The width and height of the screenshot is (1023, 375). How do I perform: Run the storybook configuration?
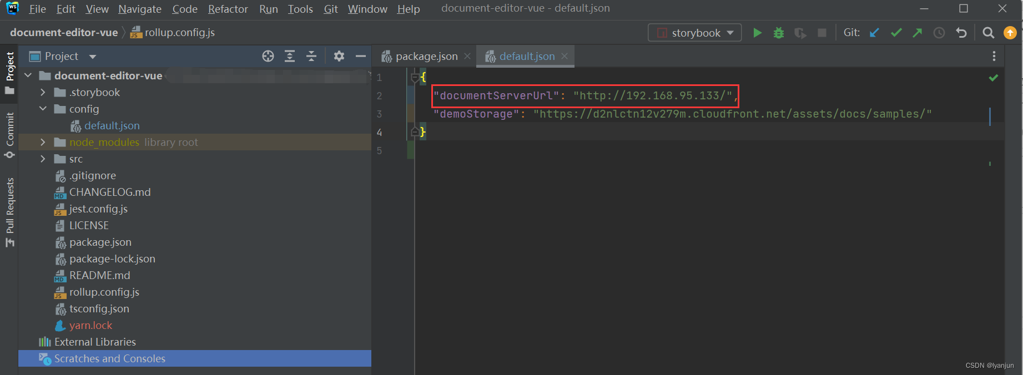[757, 33]
